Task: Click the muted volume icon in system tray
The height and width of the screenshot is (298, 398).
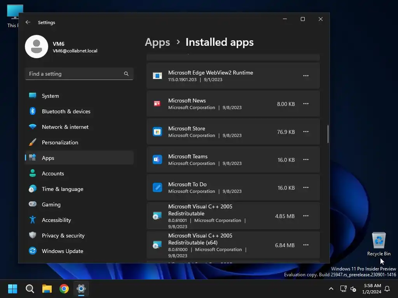Action: click(x=353, y=289)
